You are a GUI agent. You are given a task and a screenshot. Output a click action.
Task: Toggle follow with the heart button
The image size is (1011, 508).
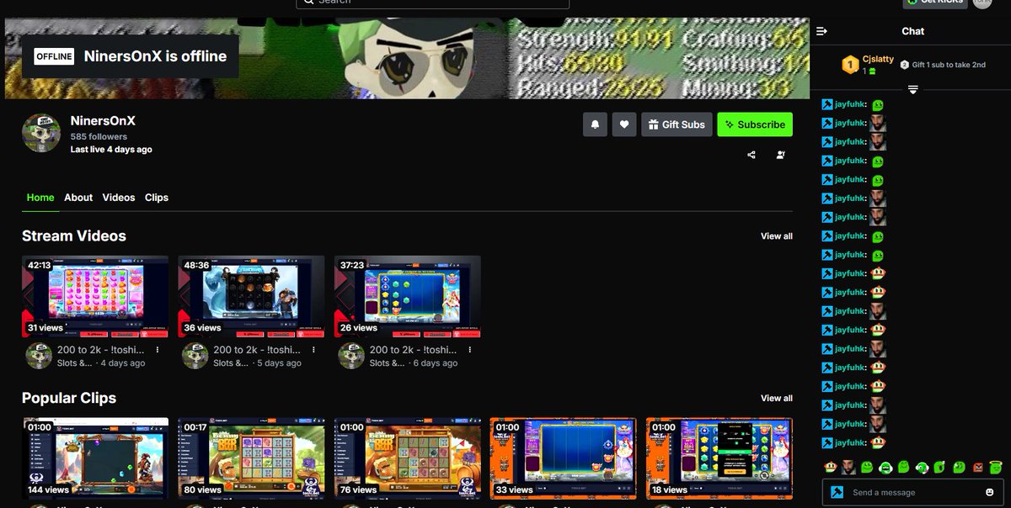[624, 124]
